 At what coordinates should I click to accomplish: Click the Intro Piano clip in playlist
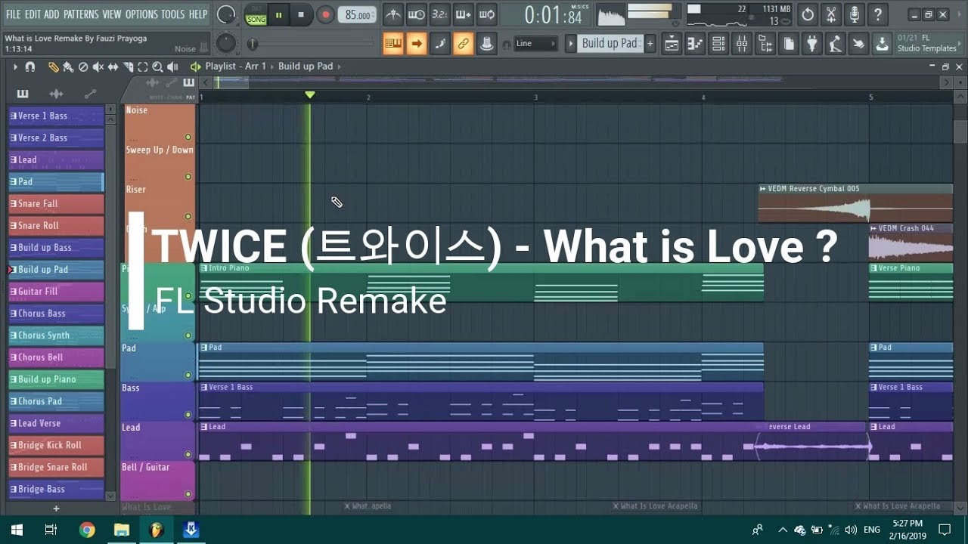[481, 283]
